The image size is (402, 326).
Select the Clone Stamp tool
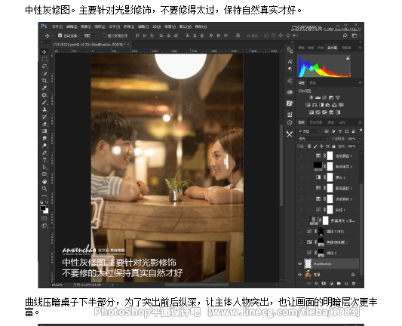click(x=44, y=109)
